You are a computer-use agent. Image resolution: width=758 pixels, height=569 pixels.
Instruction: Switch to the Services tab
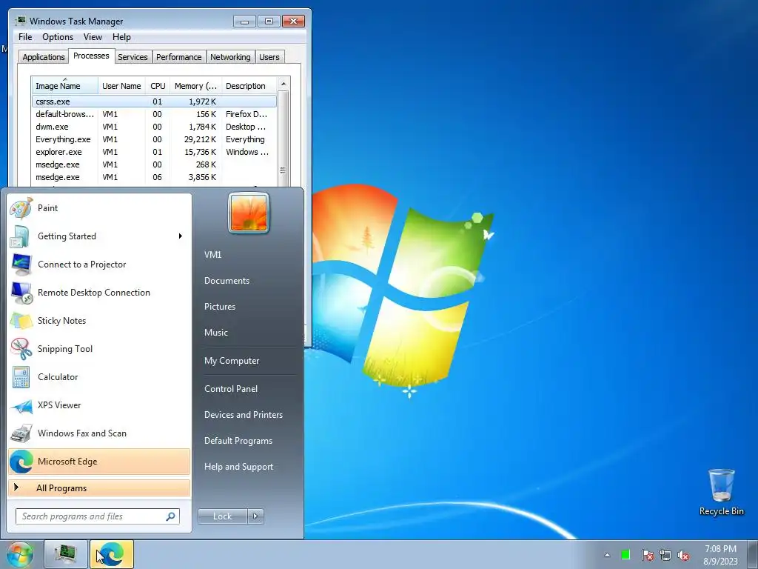point(133,57)
